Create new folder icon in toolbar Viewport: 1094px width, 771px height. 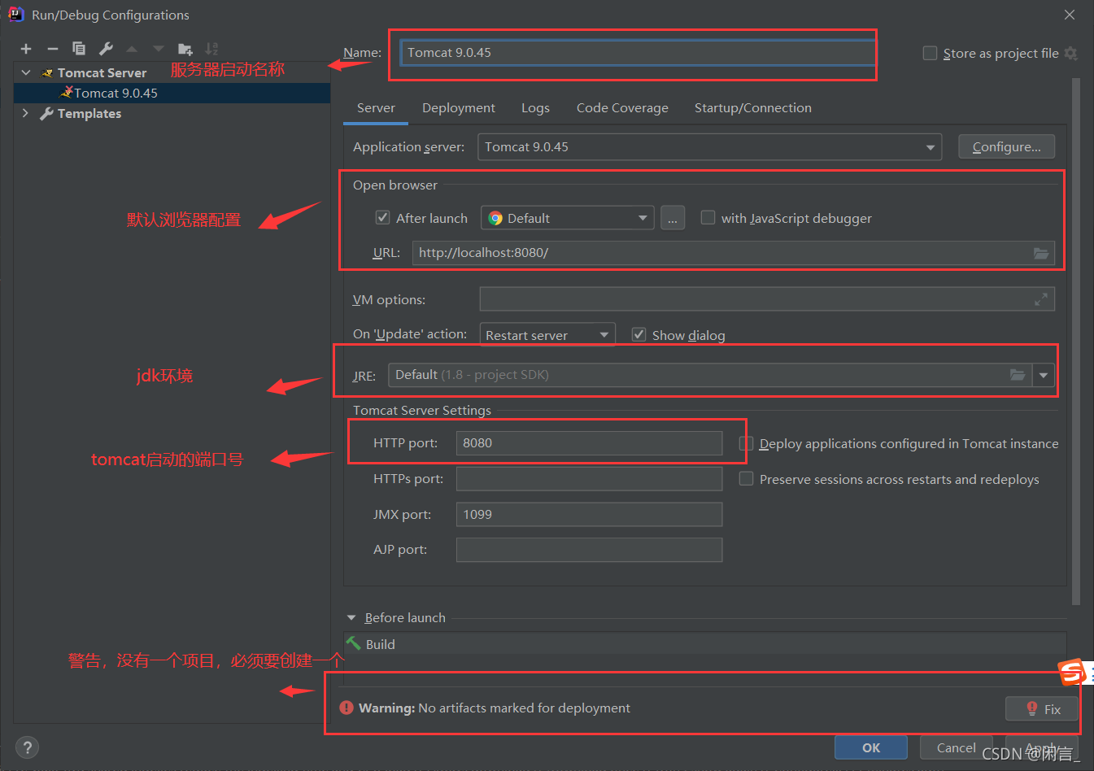[x=185, y=49]
